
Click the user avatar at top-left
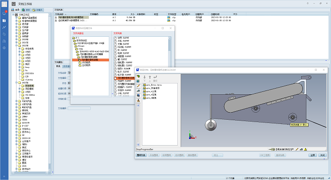(4, 4)
